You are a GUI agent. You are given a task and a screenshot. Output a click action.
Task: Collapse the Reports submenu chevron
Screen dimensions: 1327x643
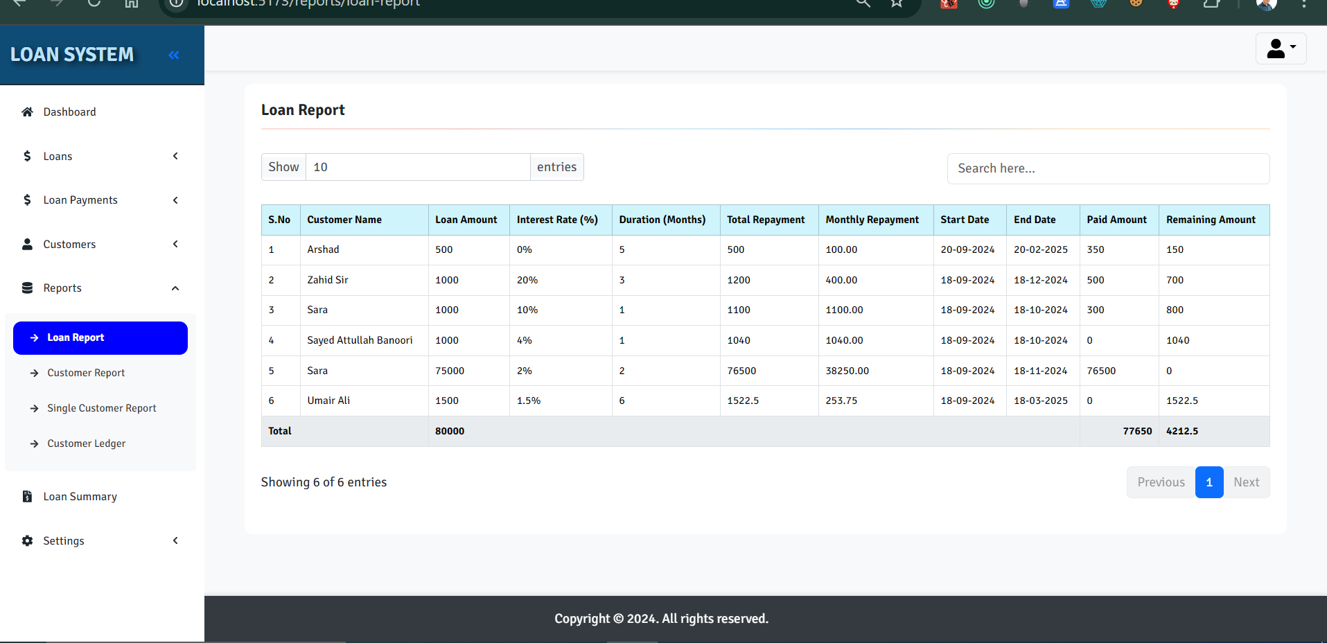175,288
